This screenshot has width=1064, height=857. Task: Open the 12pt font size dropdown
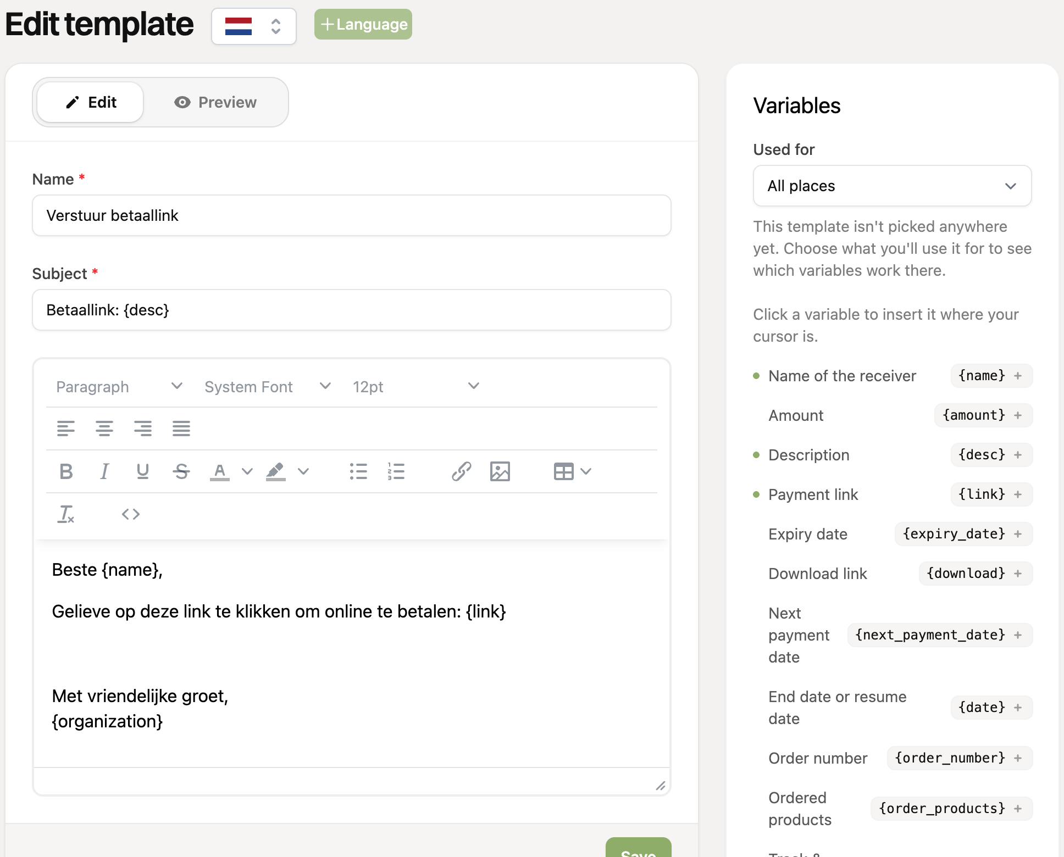click(416, 386)
